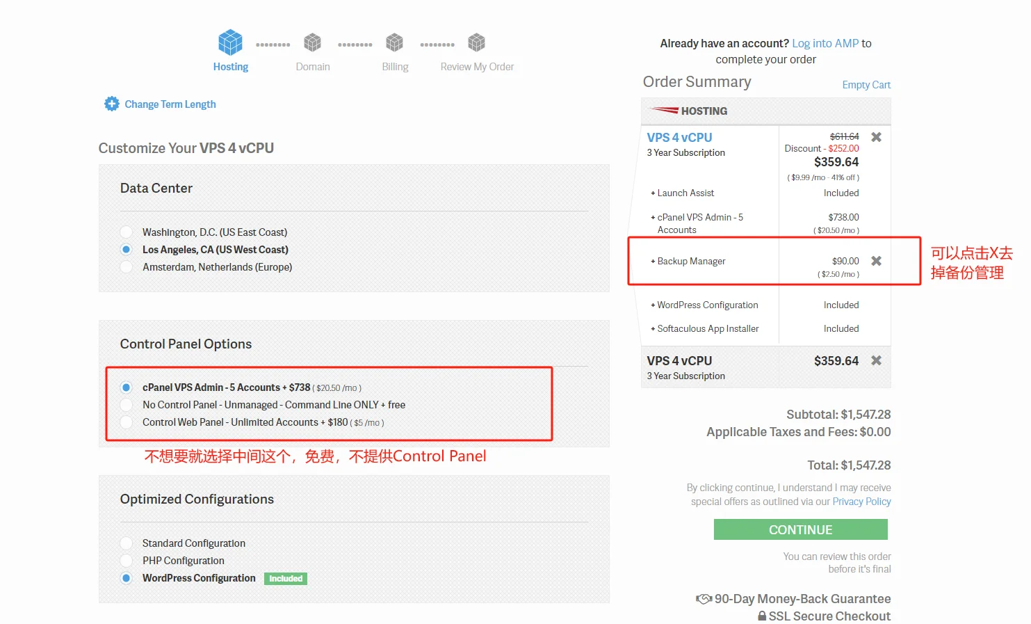Click the Review My Order cube icon

(477, 42)
